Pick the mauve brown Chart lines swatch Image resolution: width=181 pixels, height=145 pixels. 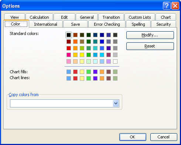[109, 78]
